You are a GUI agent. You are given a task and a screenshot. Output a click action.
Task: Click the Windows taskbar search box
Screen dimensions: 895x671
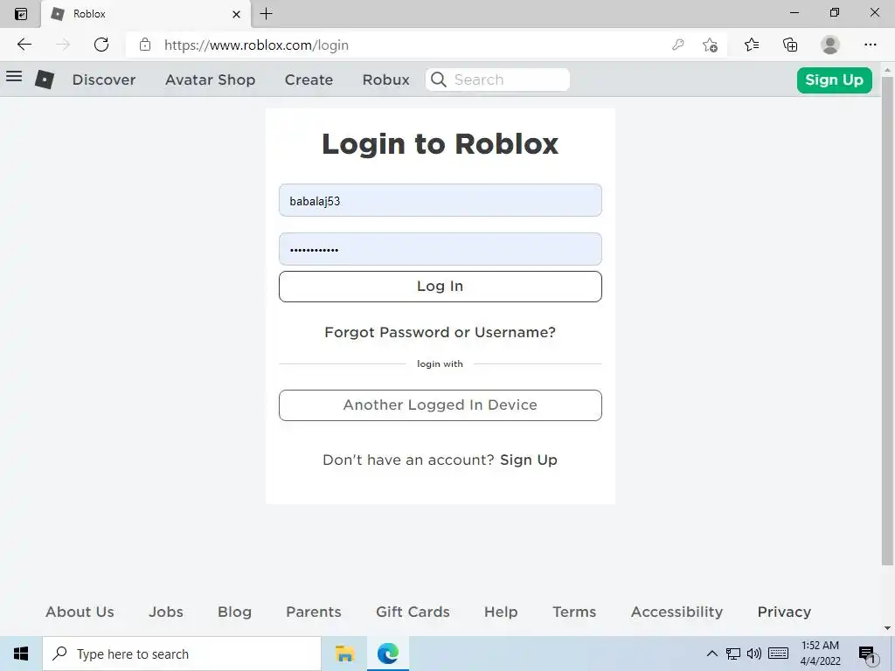tap(182, 654)
